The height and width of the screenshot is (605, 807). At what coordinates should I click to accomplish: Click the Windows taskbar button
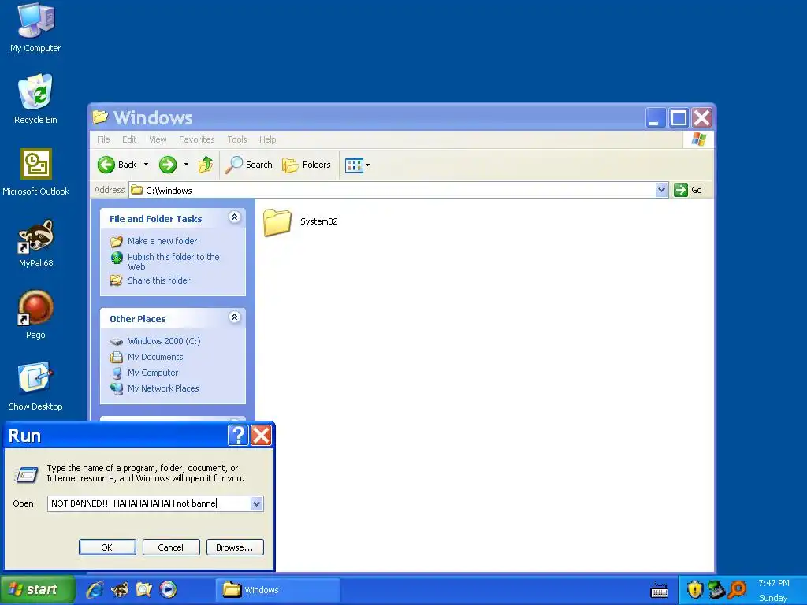tap(278, 590)
